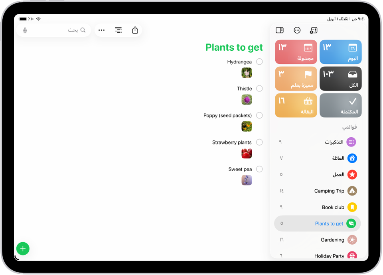This screenshot has height=275, width=383.
Task: Mark Strawberry plants as completed
Action: pos(259,142)
